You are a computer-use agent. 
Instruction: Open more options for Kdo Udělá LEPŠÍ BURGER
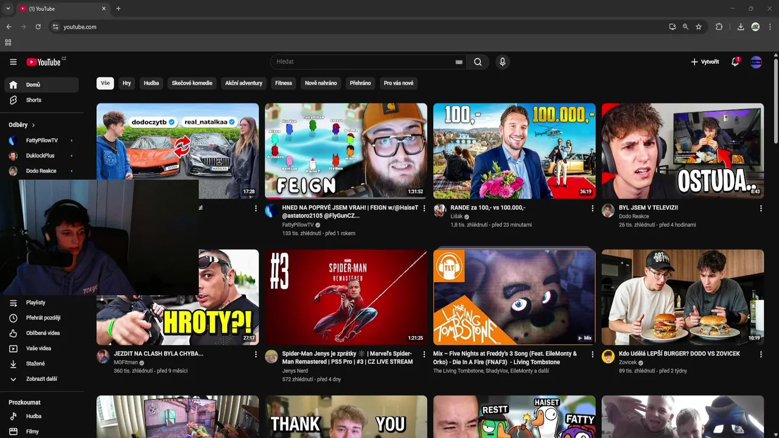(x=761, y=354)
